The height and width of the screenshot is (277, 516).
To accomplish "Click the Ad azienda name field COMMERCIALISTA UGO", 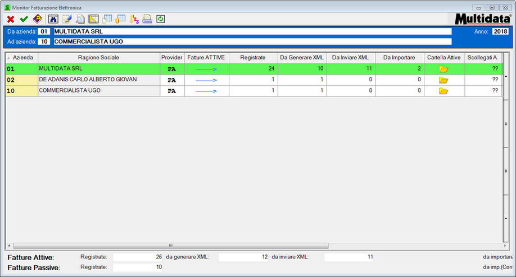I will [252, 41].
